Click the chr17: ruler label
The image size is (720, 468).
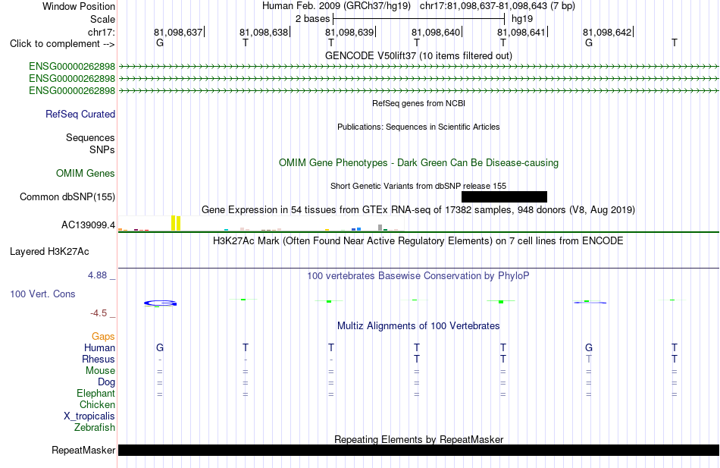(x=102, y=32)
